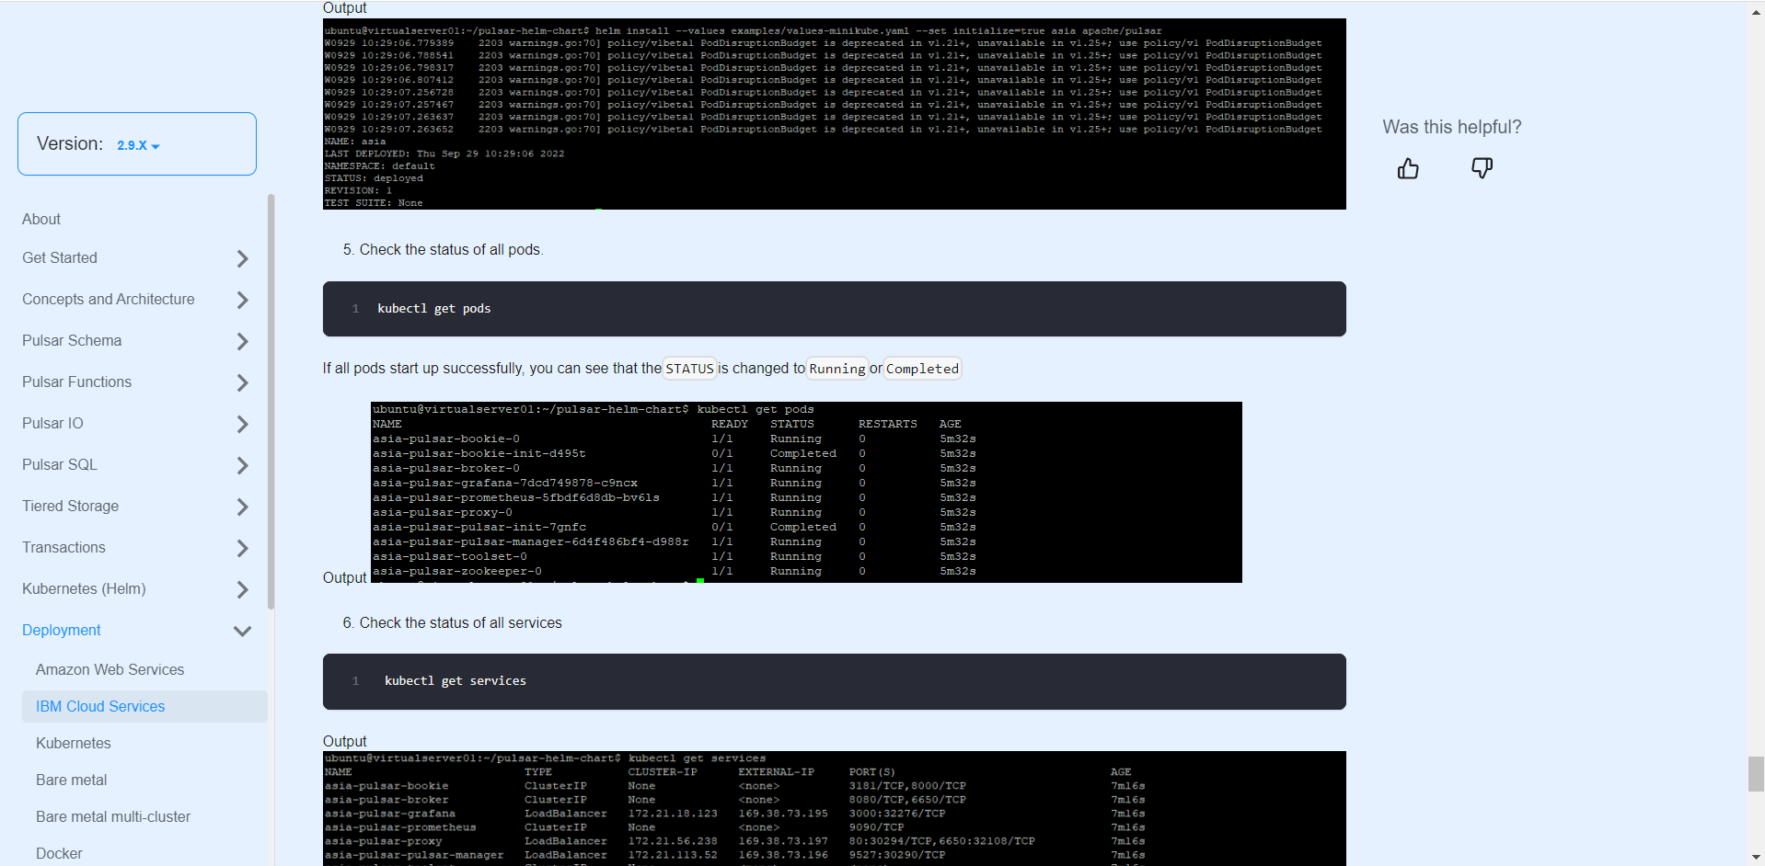Click the Completed inline code label

[922, 369]
